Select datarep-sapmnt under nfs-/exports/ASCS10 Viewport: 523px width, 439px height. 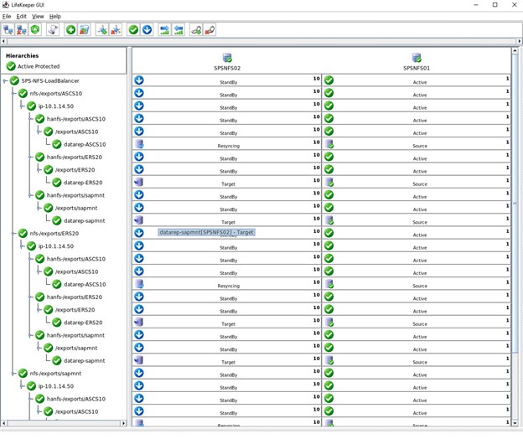(x=85, y=220)
